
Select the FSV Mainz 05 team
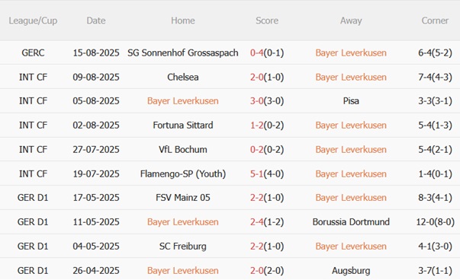183,198
